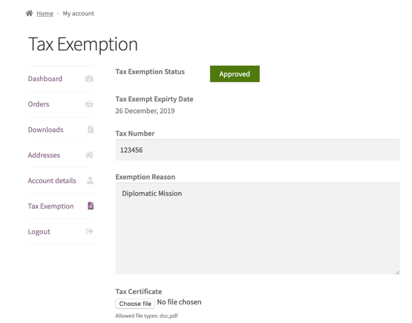Click the 26 December, 2019 expiry date
This screenshot has width=412, height=323.
(145, 111)
